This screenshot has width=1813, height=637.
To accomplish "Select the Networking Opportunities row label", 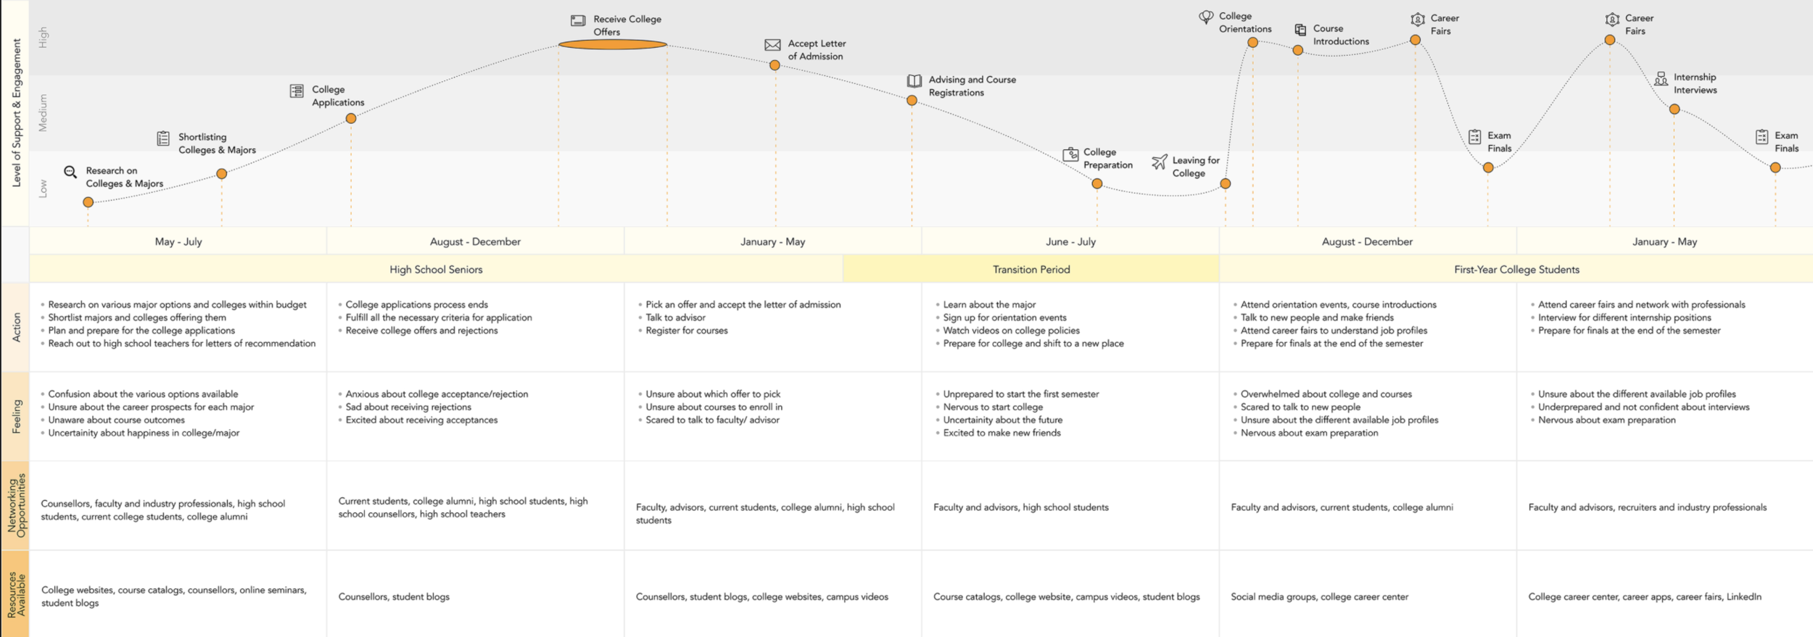I will click(x=16, y=505).
